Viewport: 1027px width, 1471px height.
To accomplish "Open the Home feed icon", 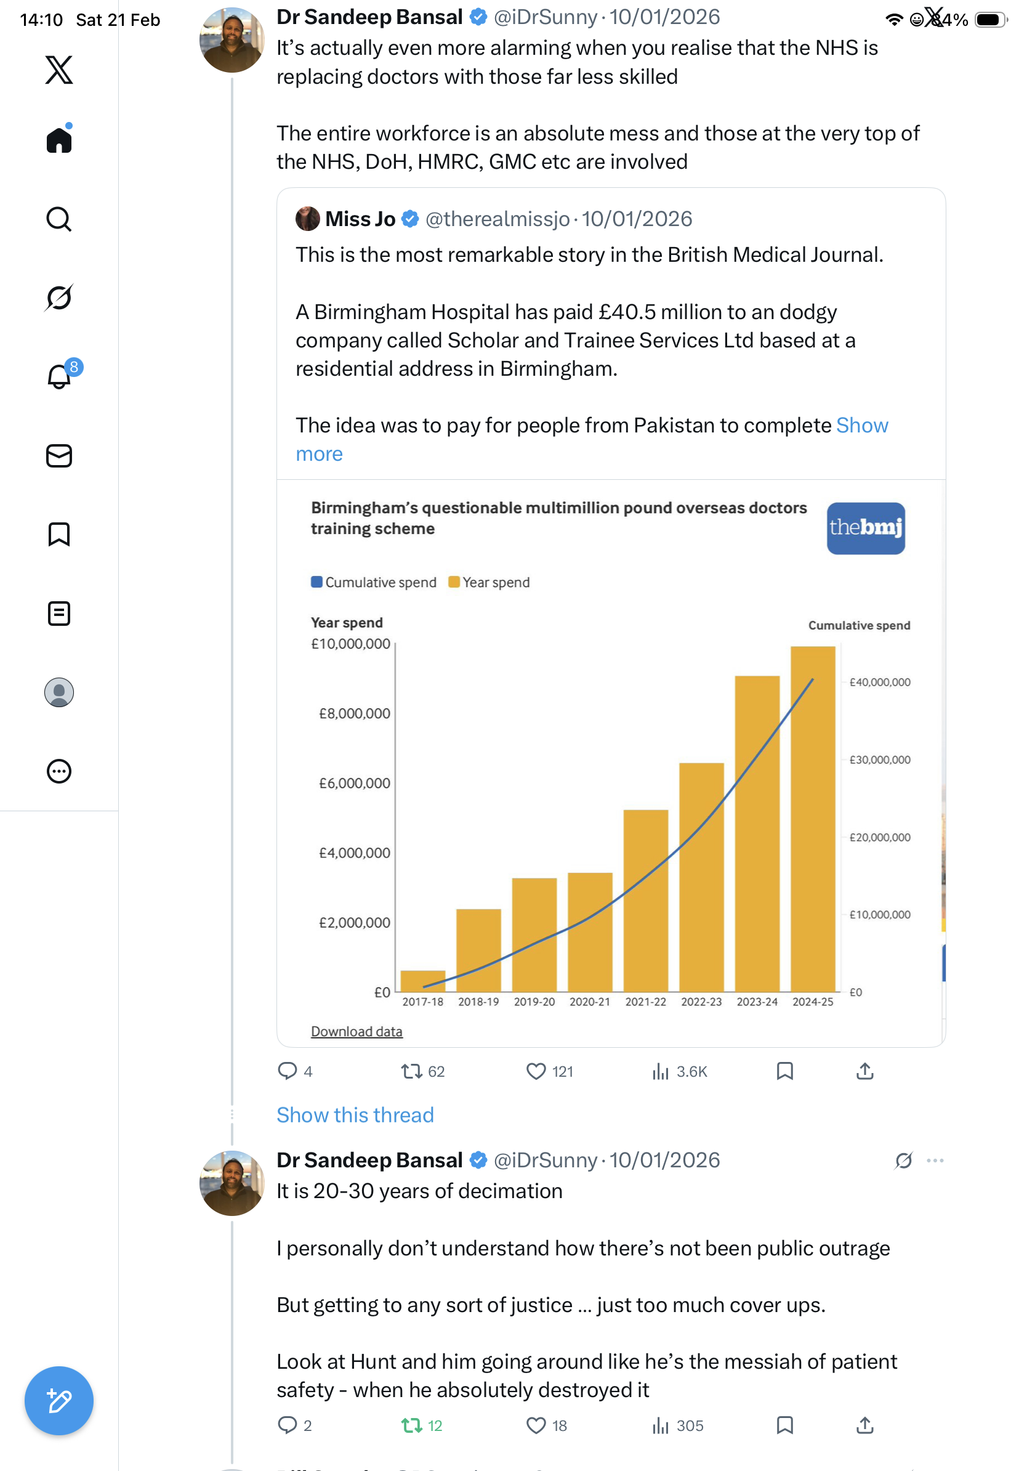I will [59, 140].
